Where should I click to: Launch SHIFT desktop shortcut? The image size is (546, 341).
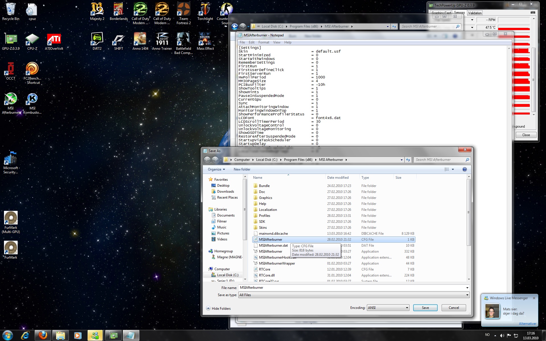pos(119,41)
